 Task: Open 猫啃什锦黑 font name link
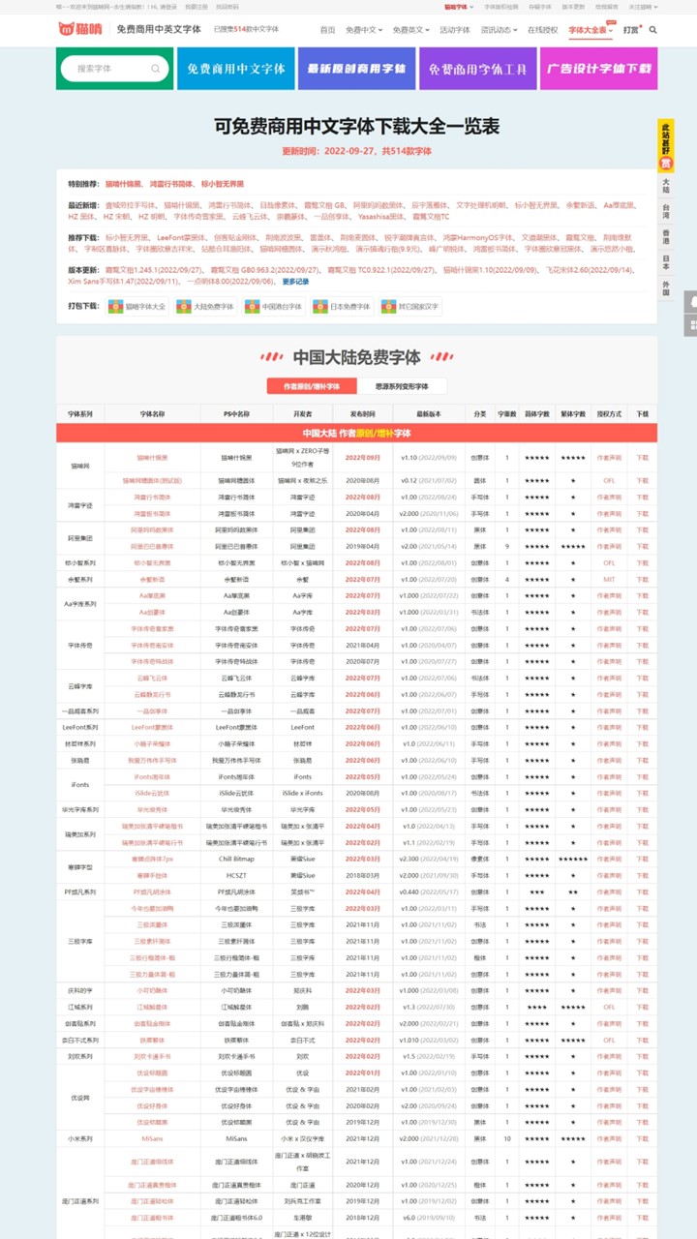(152, 457)
